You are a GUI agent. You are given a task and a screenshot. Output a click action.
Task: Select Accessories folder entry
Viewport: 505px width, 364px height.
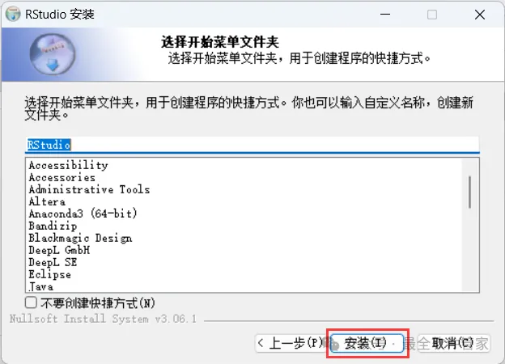click(x=62, y=177)
